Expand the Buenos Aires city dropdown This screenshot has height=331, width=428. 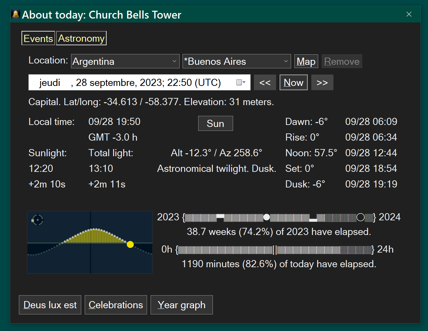click(237, 62)
